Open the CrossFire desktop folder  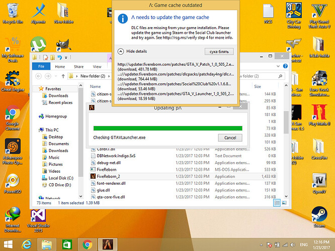point(319,149)
